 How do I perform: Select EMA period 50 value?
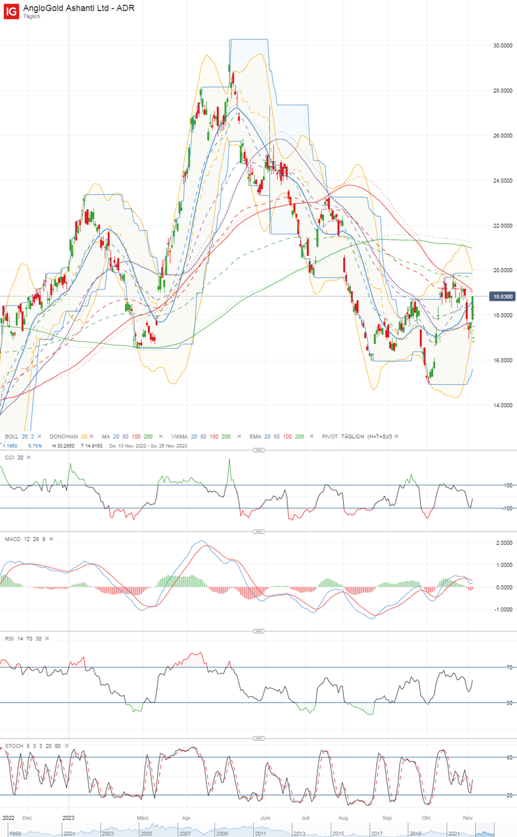[x=277, y=436]
